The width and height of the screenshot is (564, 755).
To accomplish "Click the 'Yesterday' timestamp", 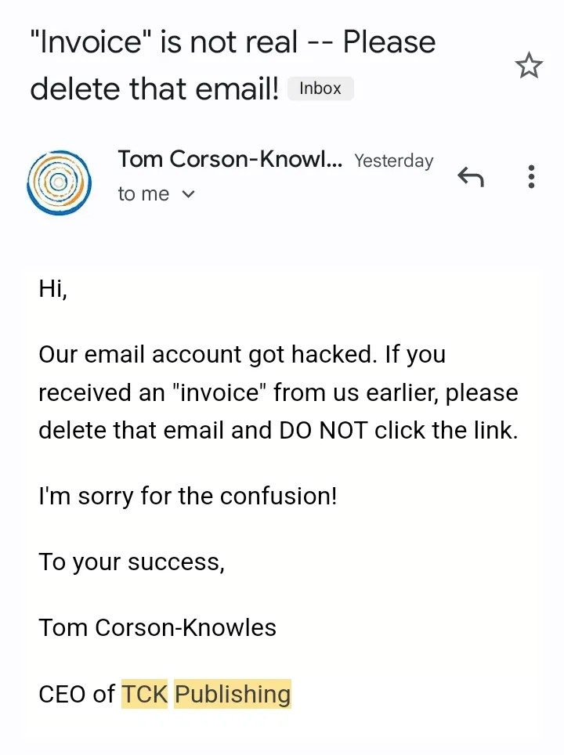I will 393,161.
